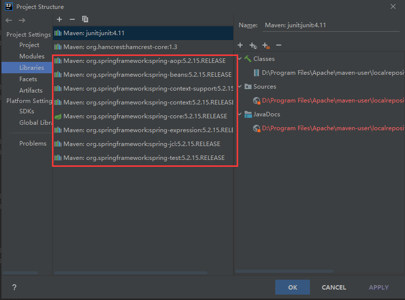Image resolution: width=405 pixels, height=300 pixels.
Task: Add root to library in details pane
Action: coord(240,45)
